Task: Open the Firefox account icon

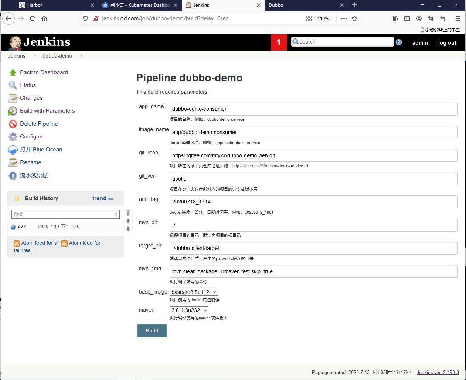Action: (x=419, y=18)
